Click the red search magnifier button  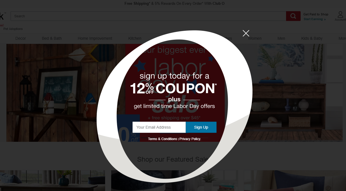tap(293, 16)
